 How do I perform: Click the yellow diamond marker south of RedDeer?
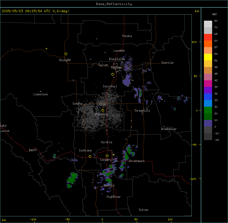pyautogui.click(x=113, y=74)
